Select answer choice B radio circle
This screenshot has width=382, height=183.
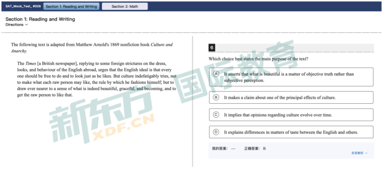(x=216, y=97)
